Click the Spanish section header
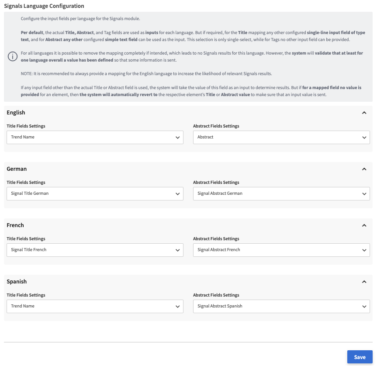Image resolution: width=377 pixels, height=366 pixels. [x=17, y=282]
